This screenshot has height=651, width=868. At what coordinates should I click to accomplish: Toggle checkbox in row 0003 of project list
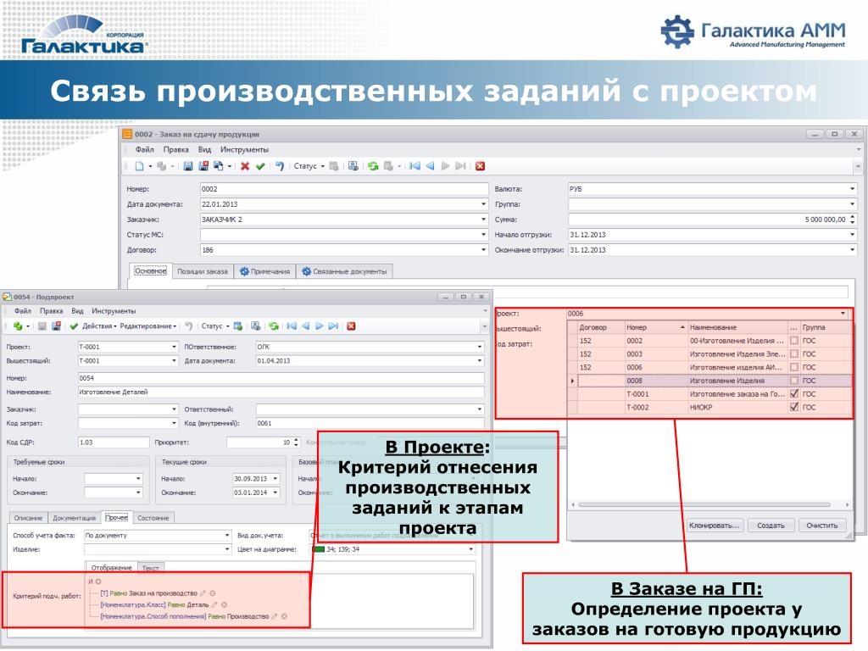pos(794,353)
